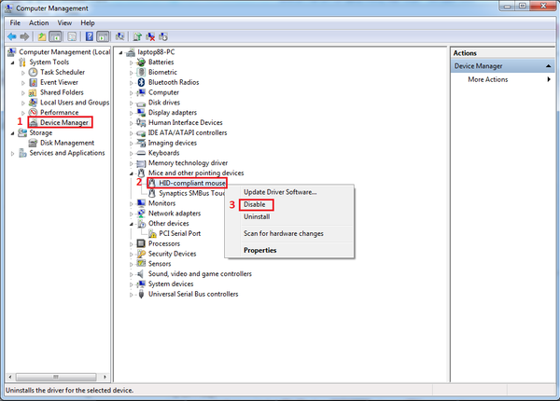560x401 pixels.
Task: Click the Batteries category icon
Action: pos(142,62)
